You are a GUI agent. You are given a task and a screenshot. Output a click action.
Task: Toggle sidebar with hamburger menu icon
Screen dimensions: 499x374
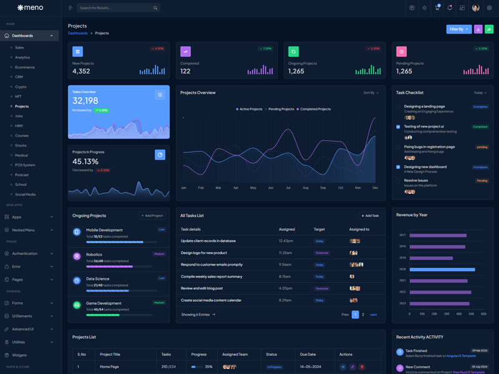point(70,8)
